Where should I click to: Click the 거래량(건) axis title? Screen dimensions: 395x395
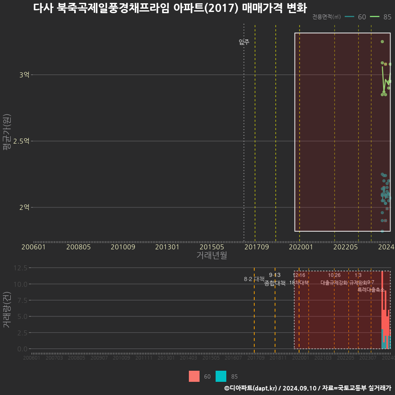[6, 309]
